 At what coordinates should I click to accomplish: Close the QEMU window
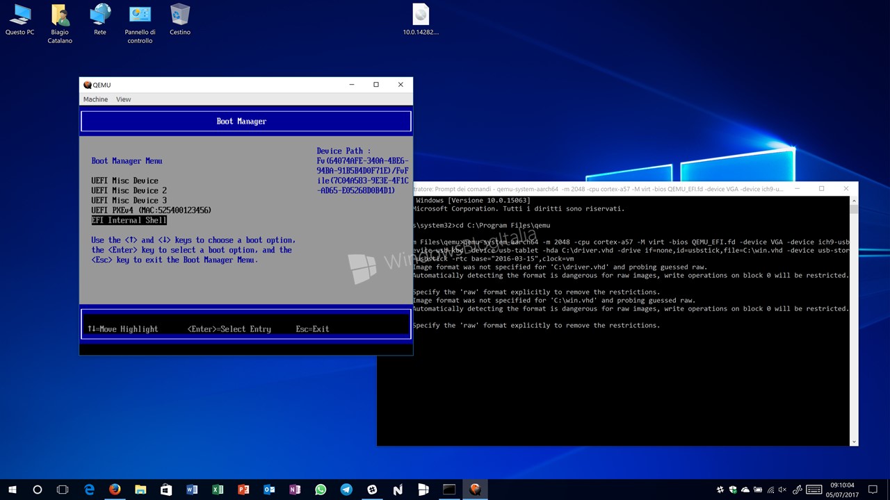click(400, 85)
